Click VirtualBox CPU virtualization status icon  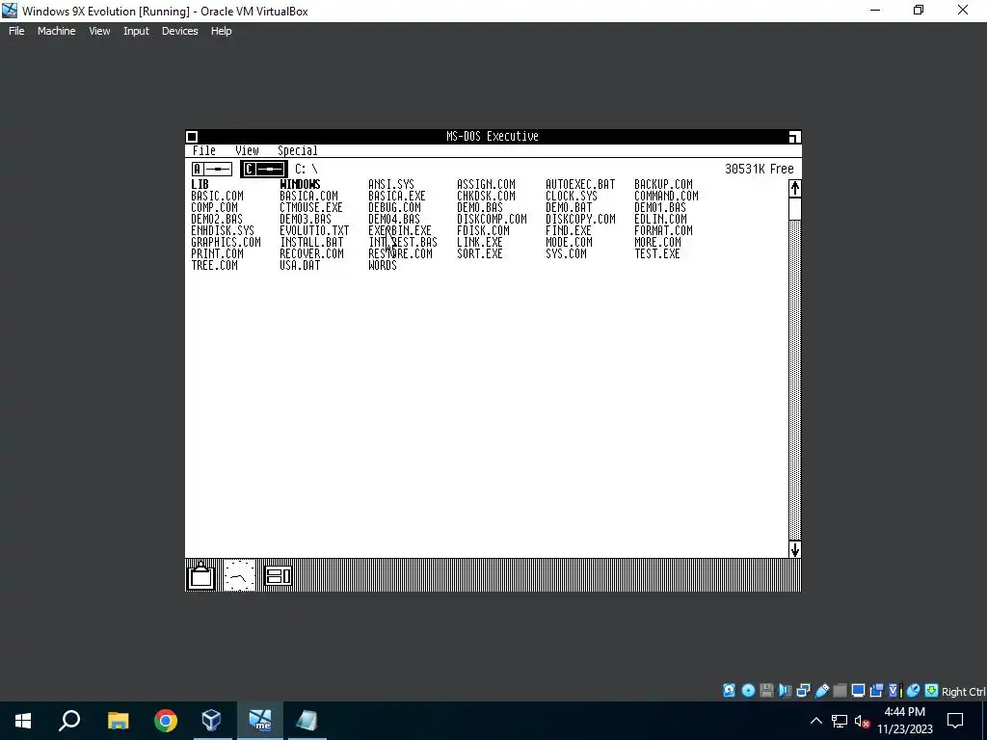894,691
